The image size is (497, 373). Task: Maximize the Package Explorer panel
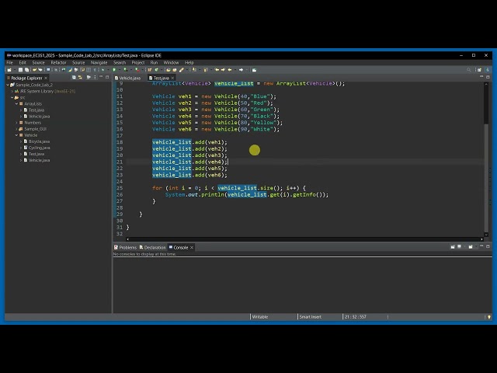[107, 77]
